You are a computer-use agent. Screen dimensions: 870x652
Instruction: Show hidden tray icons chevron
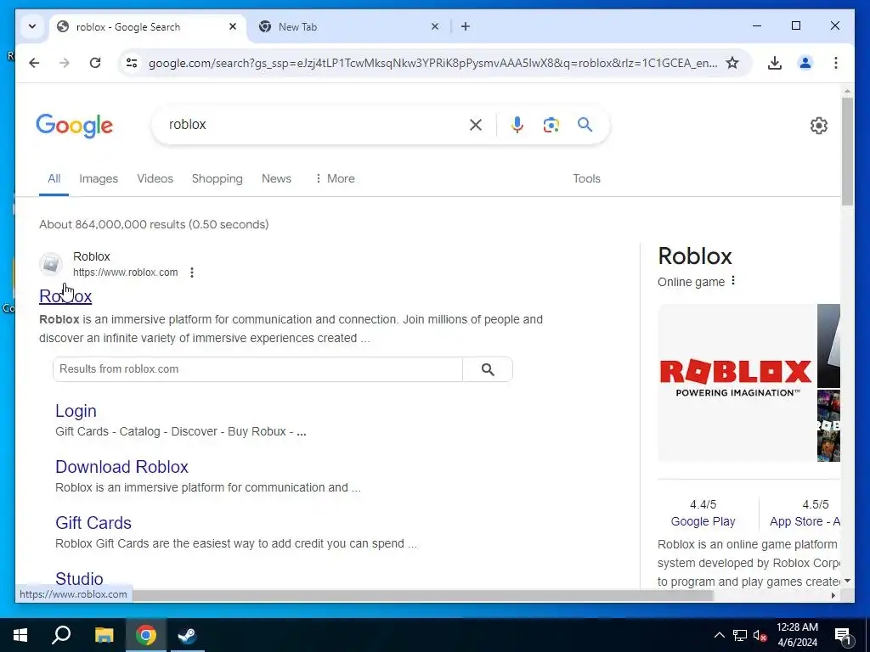(x=719, y=635)
